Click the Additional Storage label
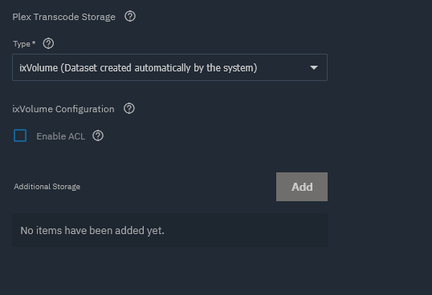Viewport: 432px width, 295px height. coord(47,187)
